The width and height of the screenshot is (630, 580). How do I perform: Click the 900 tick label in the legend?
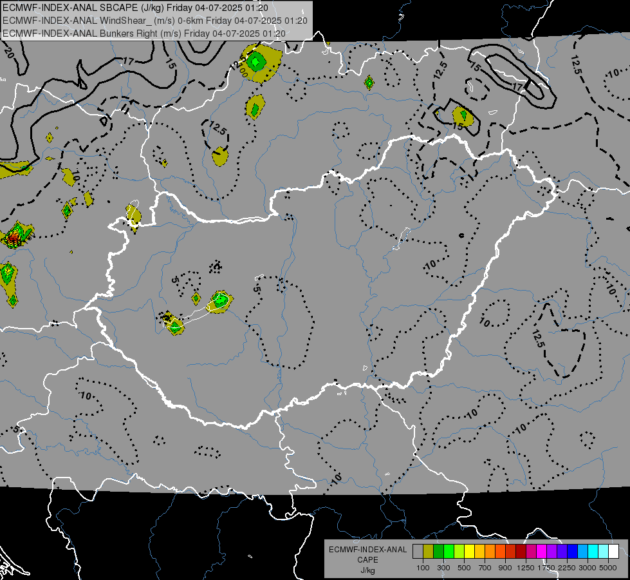pyautogui.click(x=505, y=568)
